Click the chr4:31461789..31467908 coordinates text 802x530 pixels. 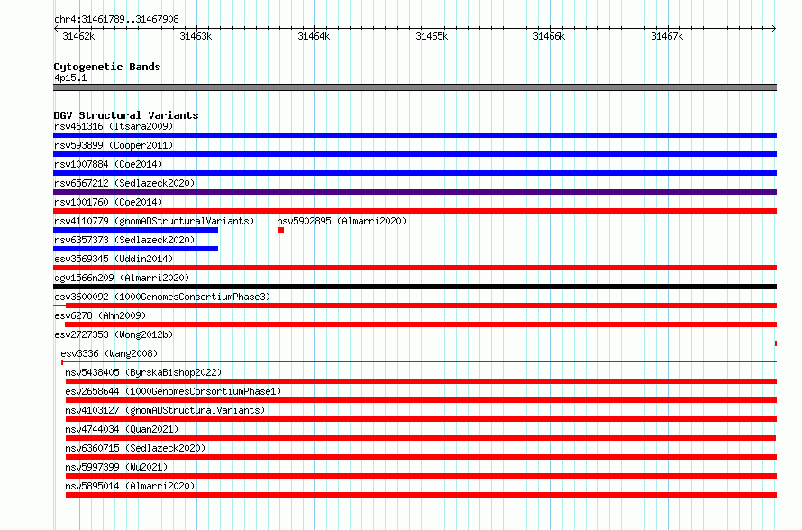pos(116,19)
